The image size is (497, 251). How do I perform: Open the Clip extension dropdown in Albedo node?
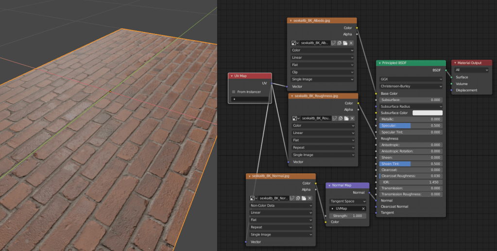[x=322, y=72]
